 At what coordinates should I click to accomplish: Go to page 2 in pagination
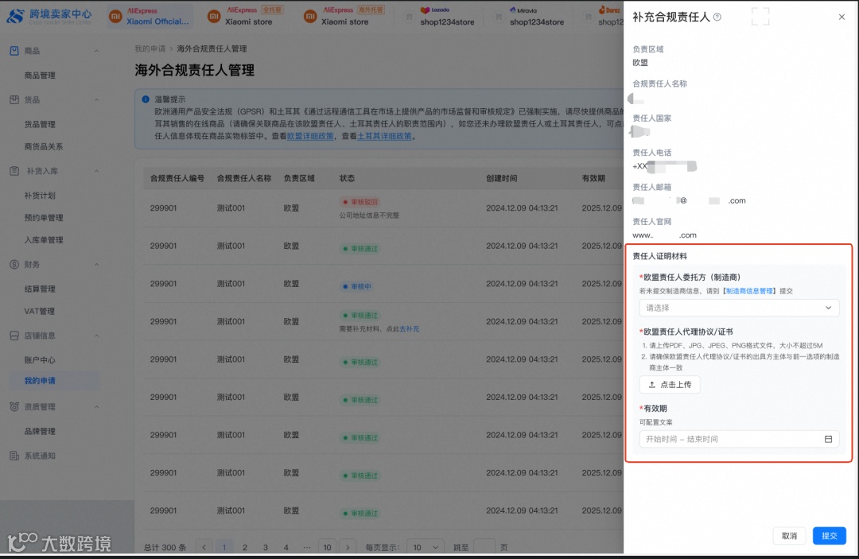(x=244, y=547)
